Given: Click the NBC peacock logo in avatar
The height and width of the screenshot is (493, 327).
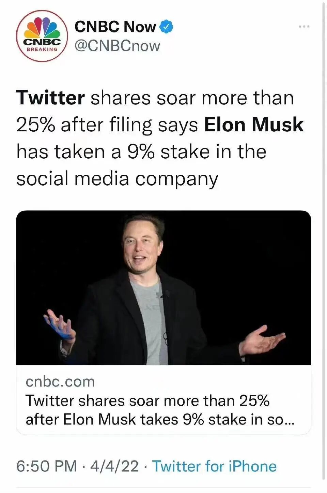Looking at the screenshot, I should [42, 27].
